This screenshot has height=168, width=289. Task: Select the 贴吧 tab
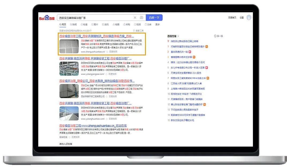coord(73,25)
